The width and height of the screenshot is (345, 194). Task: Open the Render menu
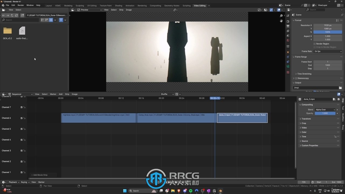pyautogui.click(x=21, y=5)
